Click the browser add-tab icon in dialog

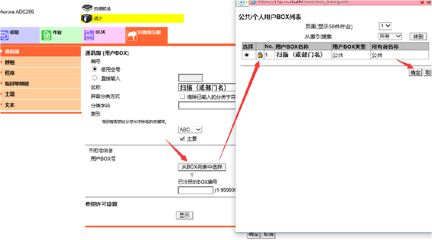click(x=241, y=2)
